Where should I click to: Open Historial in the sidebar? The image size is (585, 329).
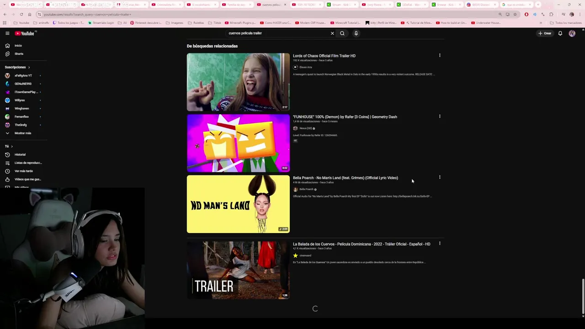click(20, 154)
